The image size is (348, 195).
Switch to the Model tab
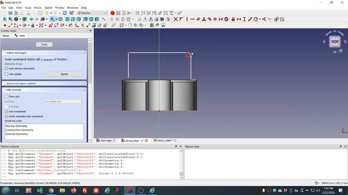pos(6,36)
